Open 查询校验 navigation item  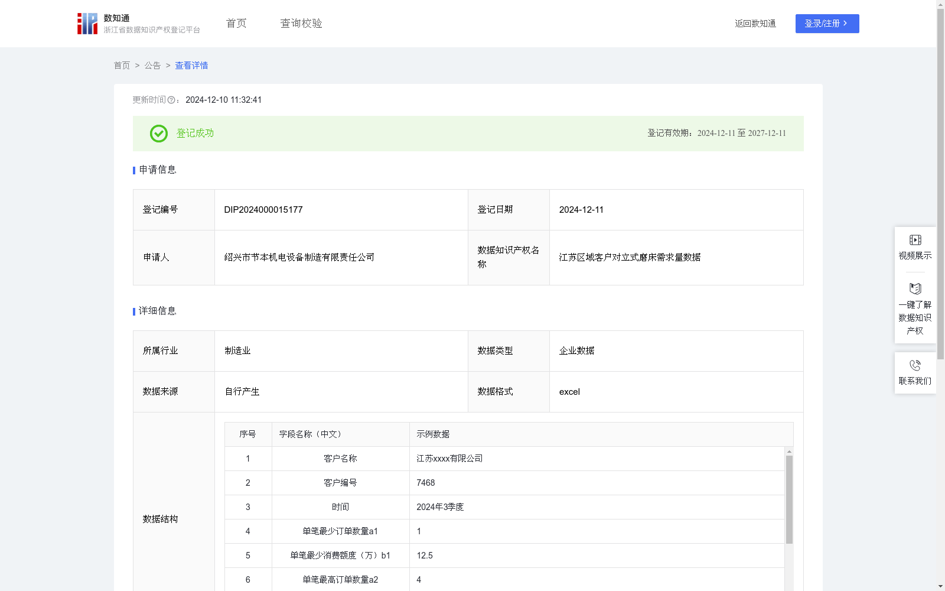pos(301,23)
